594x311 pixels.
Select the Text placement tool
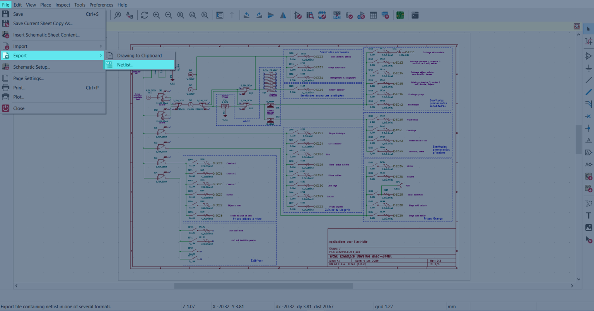coord(588,215)
